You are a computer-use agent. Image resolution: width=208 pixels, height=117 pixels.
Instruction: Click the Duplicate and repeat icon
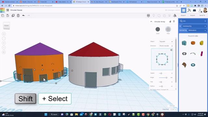tap(13, 16)
